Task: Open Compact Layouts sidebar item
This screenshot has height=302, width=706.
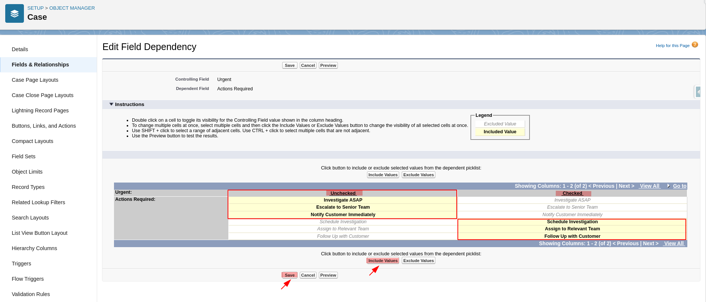Action: [x=33, y=141]
